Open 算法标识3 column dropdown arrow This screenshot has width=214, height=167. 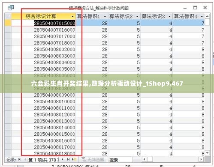[x=169, y=17]
